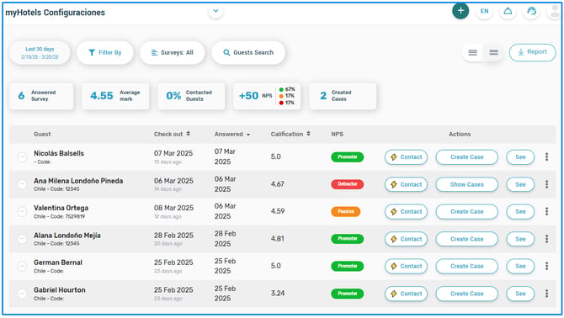The image size is (564, 318).
Task: Switch language with the EN button
Action: (484, 11)
